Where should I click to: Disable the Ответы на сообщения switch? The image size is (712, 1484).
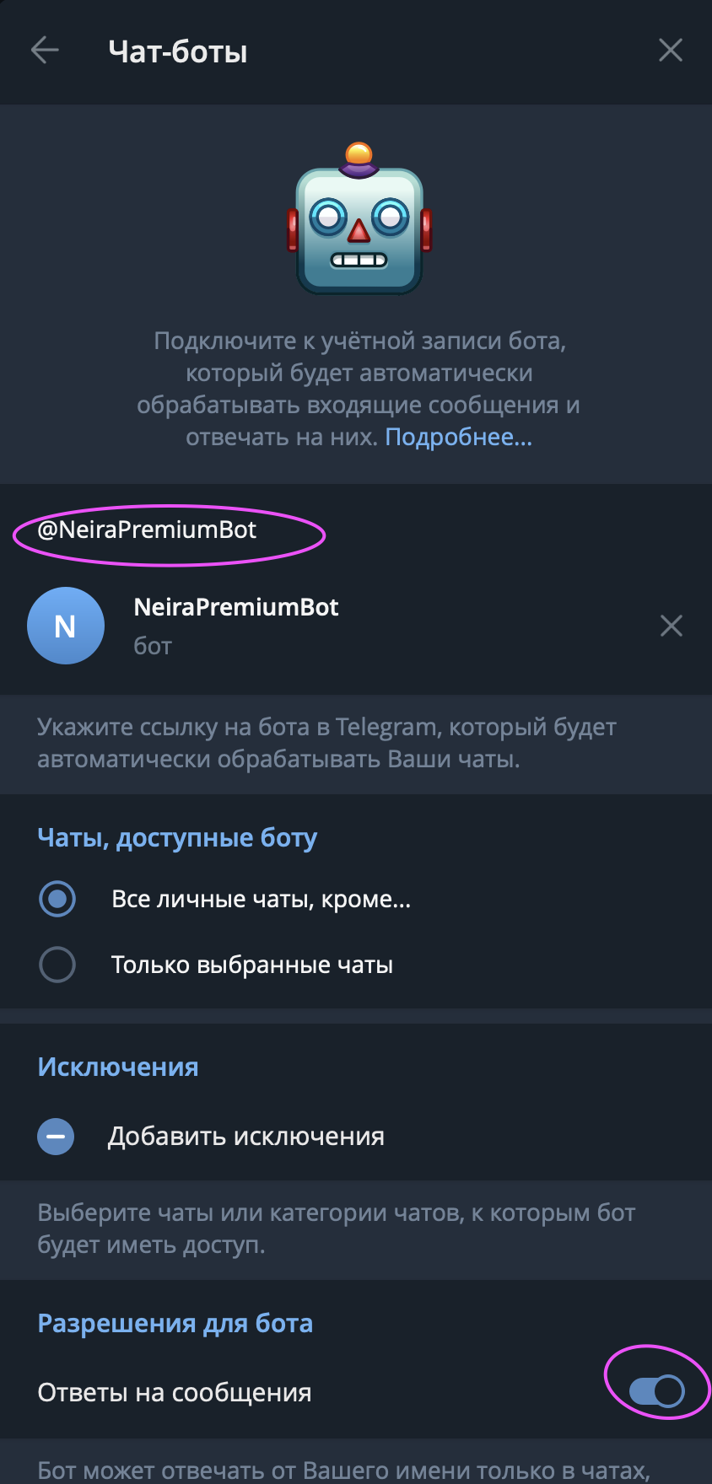click(657, 1391)
